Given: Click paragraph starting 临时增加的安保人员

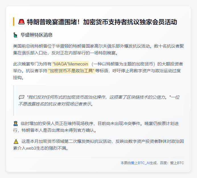Looking at the screenshot, I should 96,127.
